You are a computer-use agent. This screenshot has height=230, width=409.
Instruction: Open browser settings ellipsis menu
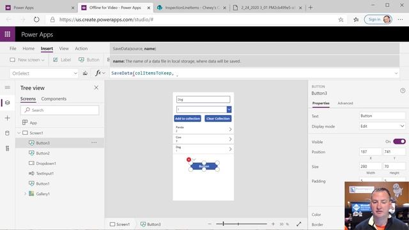(401, 20)
